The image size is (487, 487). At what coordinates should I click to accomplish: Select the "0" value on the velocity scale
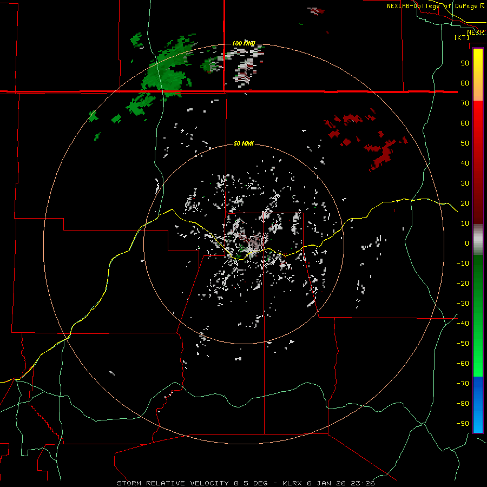[x=467, y=243]
